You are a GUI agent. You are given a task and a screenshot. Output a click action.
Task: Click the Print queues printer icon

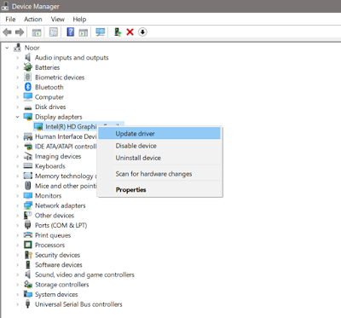pos(28,234)
